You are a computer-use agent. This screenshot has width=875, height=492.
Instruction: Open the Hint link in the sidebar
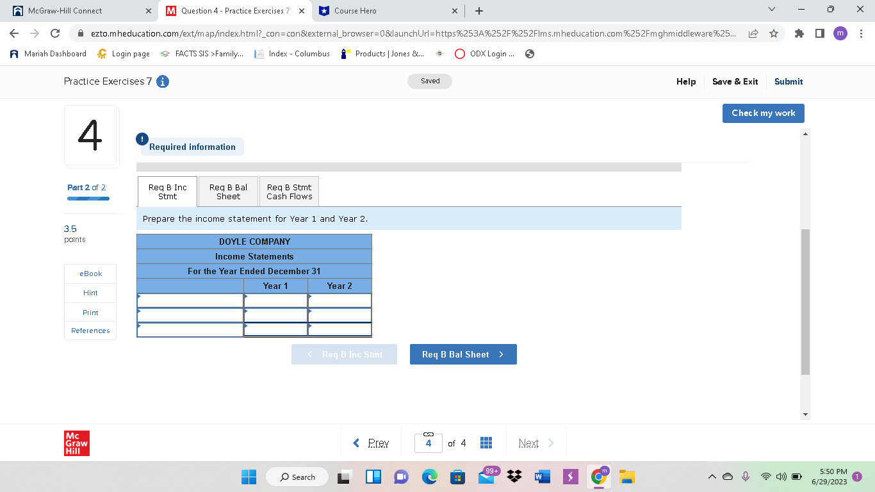pos(90,292)
